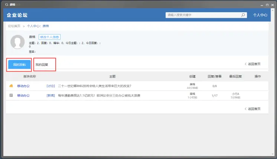Click the [讨论] tag
Viewport: 277px width, 159px height.
coord(51,86)
